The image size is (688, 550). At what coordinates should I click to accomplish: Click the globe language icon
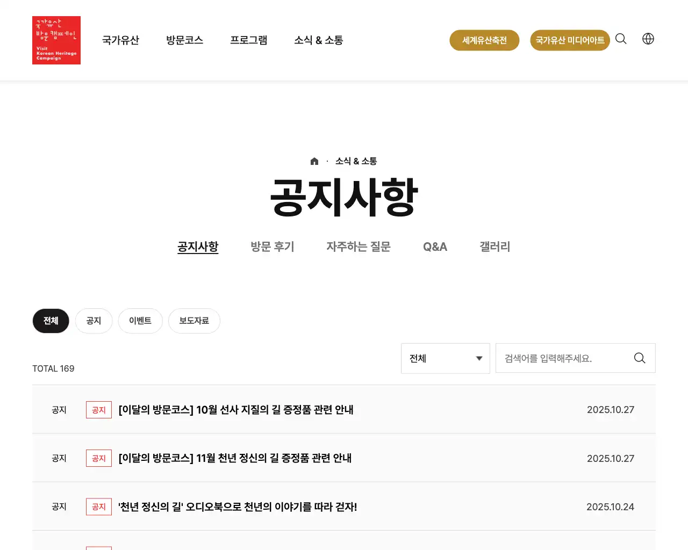[648, 39]
